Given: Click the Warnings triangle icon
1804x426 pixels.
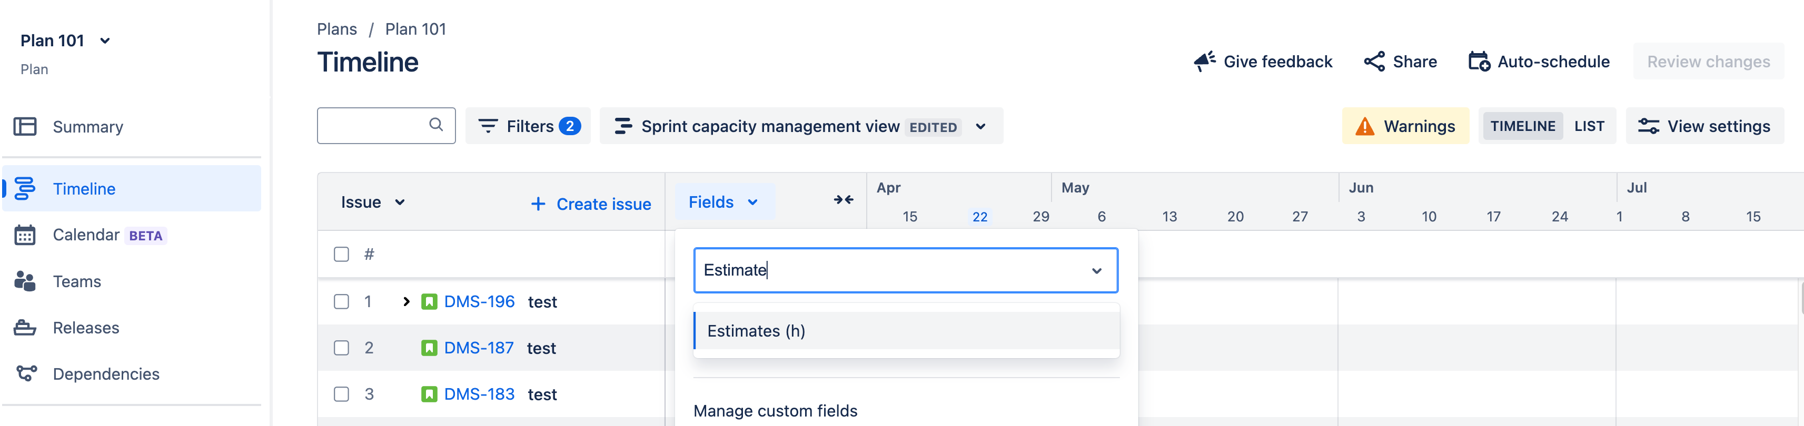Looking at the screenshot, I should click(x=1364, y=127).
